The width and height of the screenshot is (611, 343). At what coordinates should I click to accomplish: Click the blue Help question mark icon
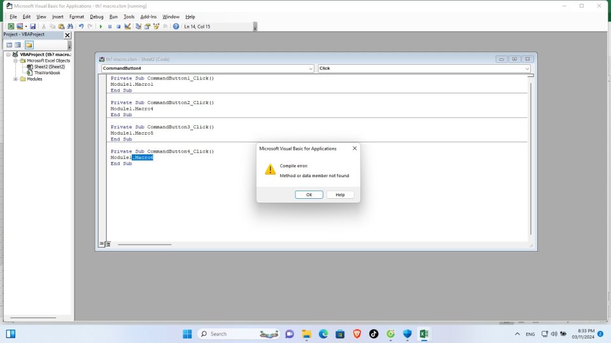point(176,26)
